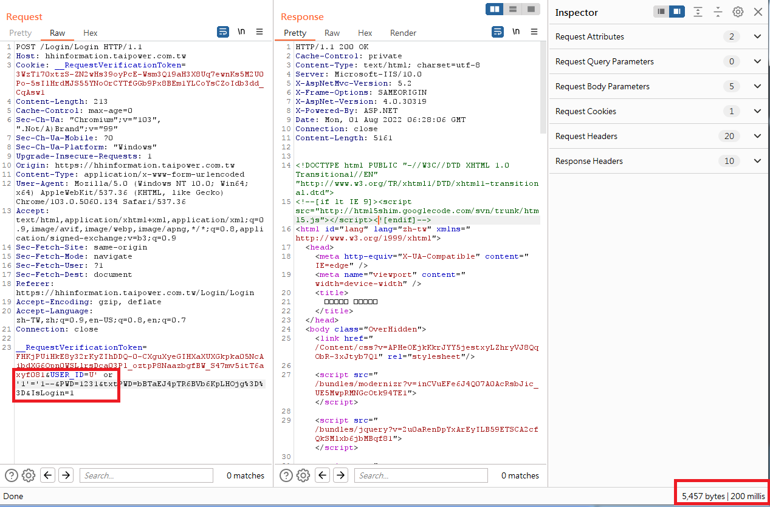Click the Response Headers count badge 10
Viewport: 770px width, 507px height.
tap(729, 161)
